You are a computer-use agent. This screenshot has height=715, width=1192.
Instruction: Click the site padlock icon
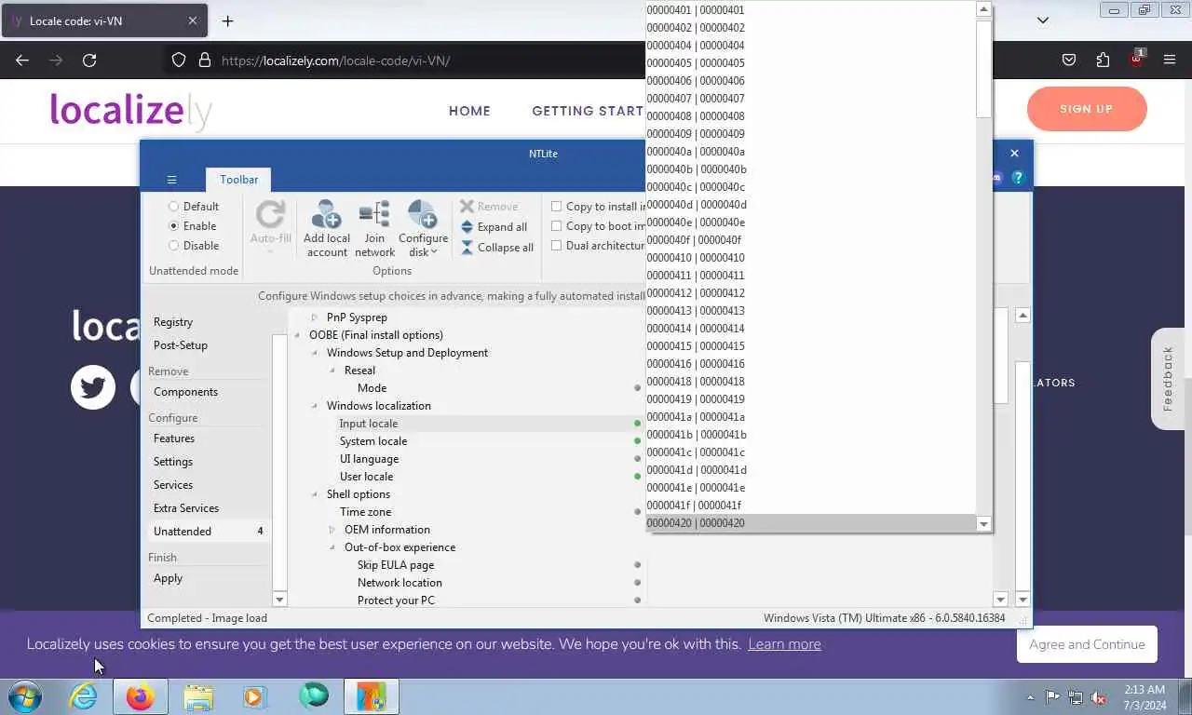coord(205,61)
